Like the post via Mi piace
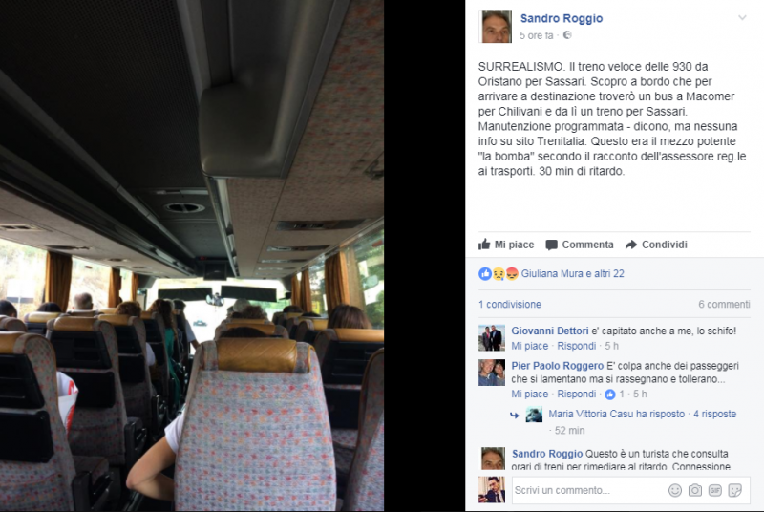 point(506,245)
